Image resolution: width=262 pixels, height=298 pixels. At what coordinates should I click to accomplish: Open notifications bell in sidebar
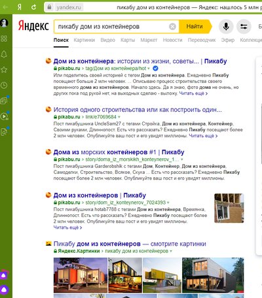[x=4, y=54]
